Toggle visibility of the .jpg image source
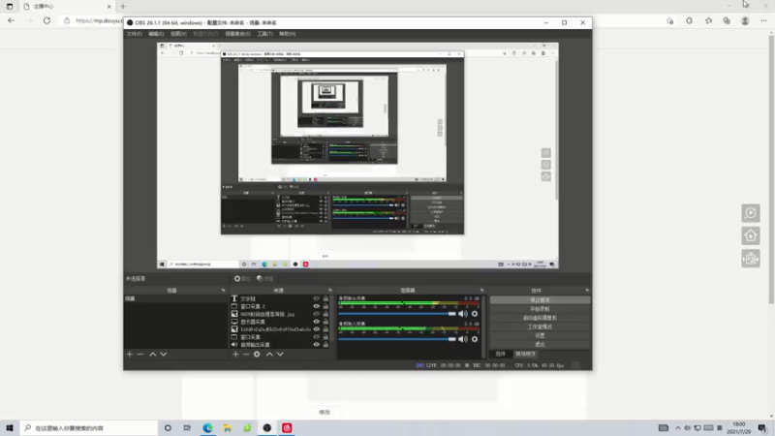 pyautogui.click(x=317, y=314)
